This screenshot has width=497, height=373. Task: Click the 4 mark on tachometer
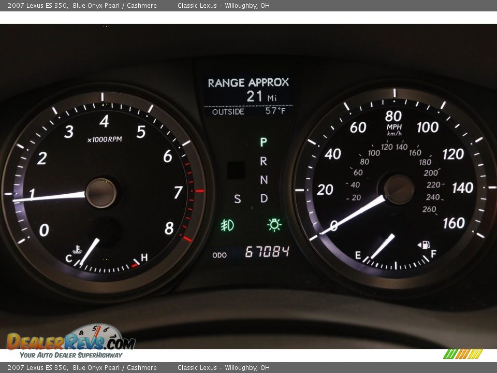click(x=104, y=121)
